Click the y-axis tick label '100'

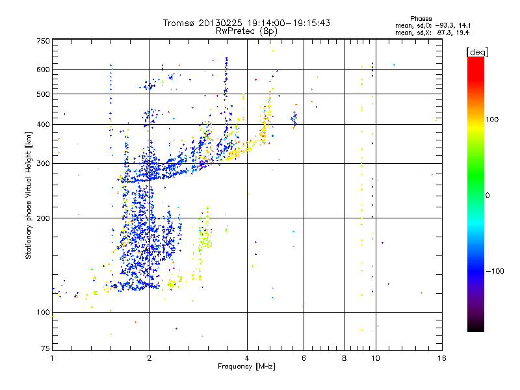[x=44, y=313]
